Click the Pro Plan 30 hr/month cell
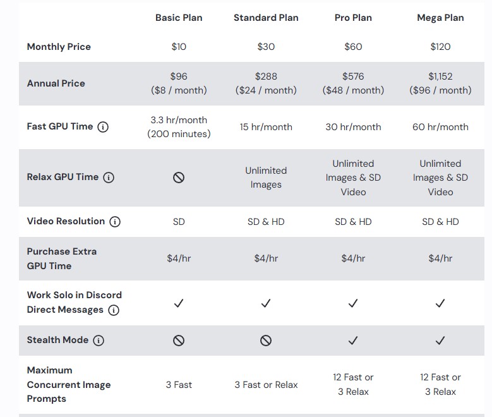Image resolution: width=492 pixels, height=417 pixels. coord(353,127)
